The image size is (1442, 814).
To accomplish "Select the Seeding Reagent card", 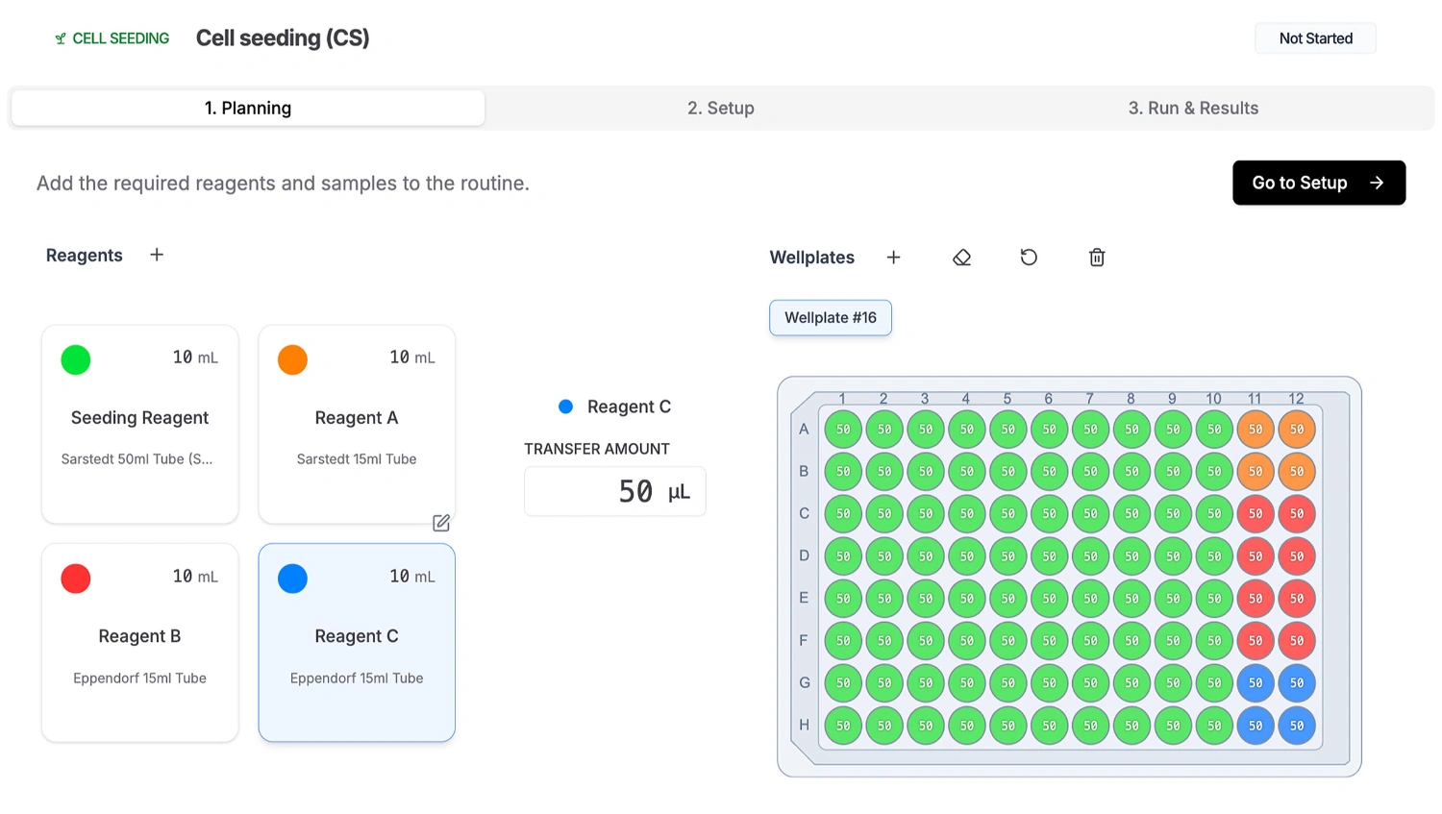I will tap(140, 425).
